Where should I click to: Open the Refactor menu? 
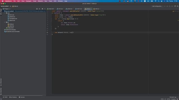click(x=40, y=1)
